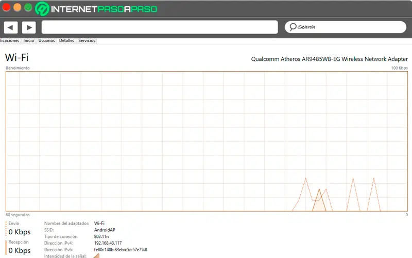The height and width of the screenshot is (258, 412).
Task: Click the back arrow navigation button
Action: (10, 27)
